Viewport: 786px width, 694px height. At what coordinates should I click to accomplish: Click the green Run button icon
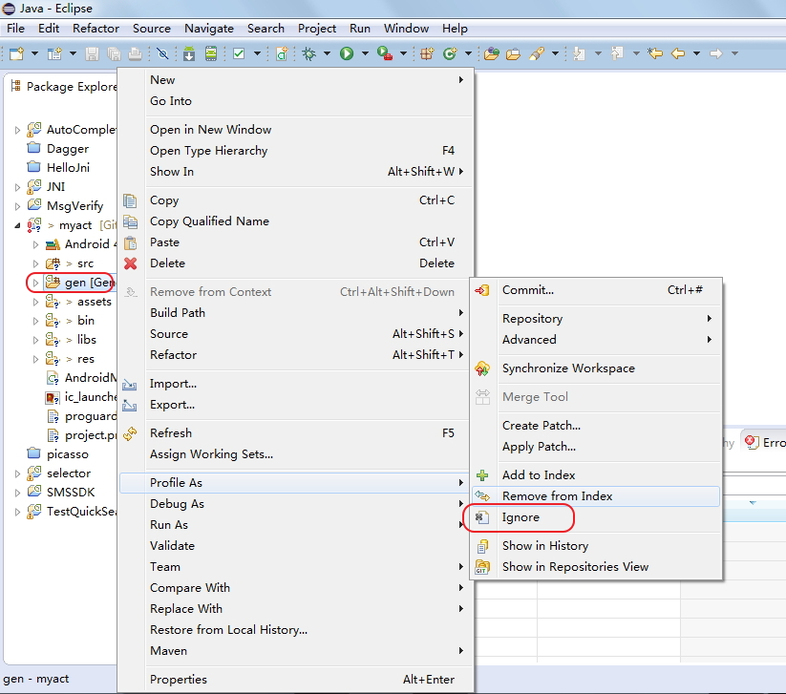pyautogui.click(x=347, y=53)
